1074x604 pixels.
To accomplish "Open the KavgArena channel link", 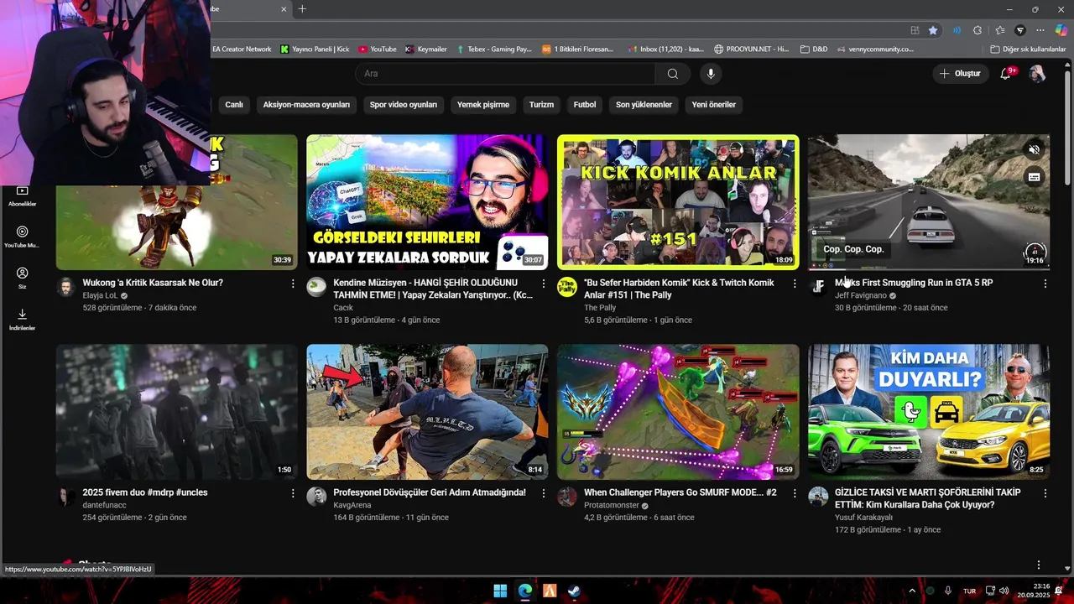I will [352, 505].
